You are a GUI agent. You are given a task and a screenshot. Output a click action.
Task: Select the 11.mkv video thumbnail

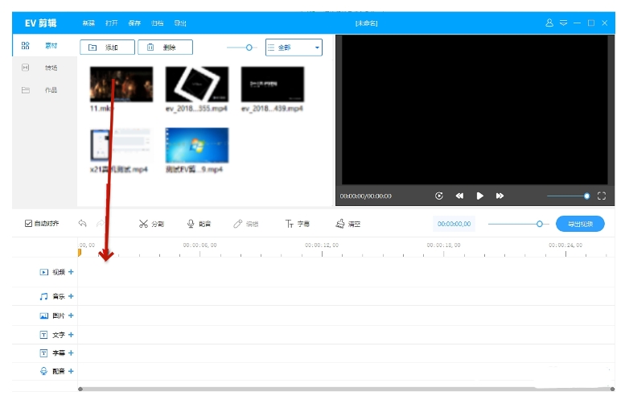pyautogui.click(x=121, y=83)
